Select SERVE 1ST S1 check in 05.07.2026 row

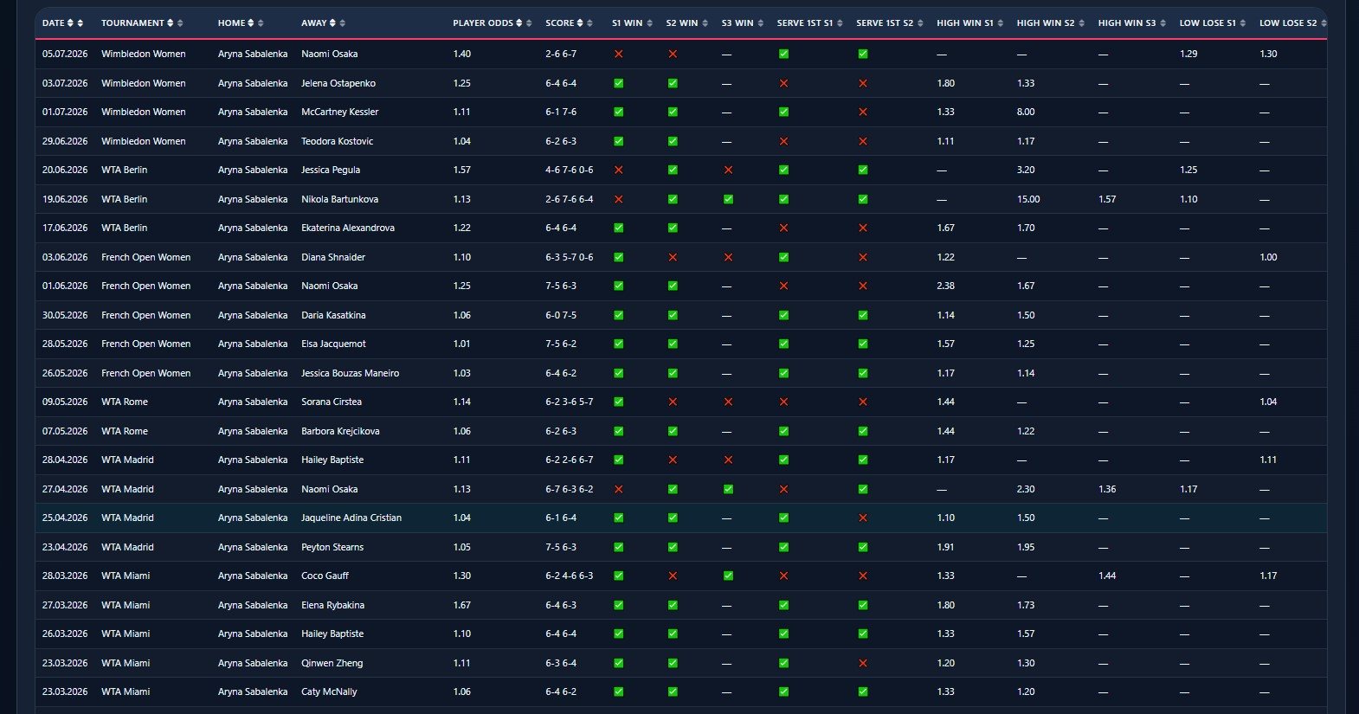(783, 54)
